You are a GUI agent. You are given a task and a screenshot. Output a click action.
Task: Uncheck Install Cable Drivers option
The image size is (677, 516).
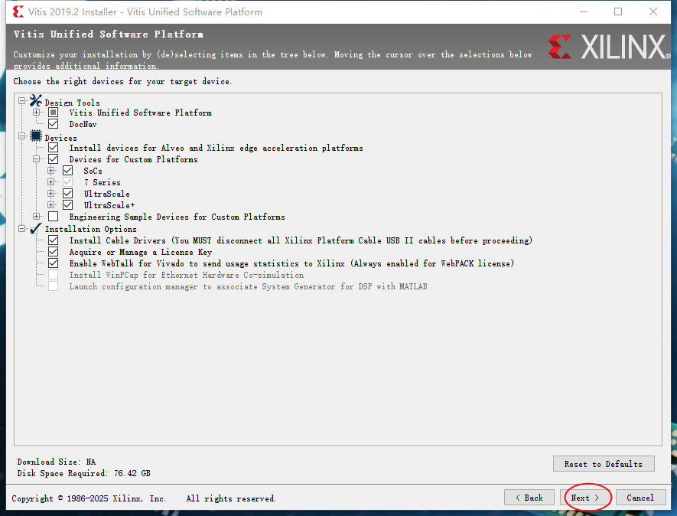click(x=53, y=240)
